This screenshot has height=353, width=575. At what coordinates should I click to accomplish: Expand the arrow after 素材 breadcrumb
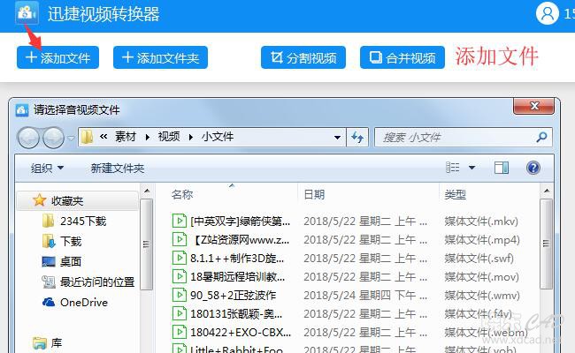148,137
